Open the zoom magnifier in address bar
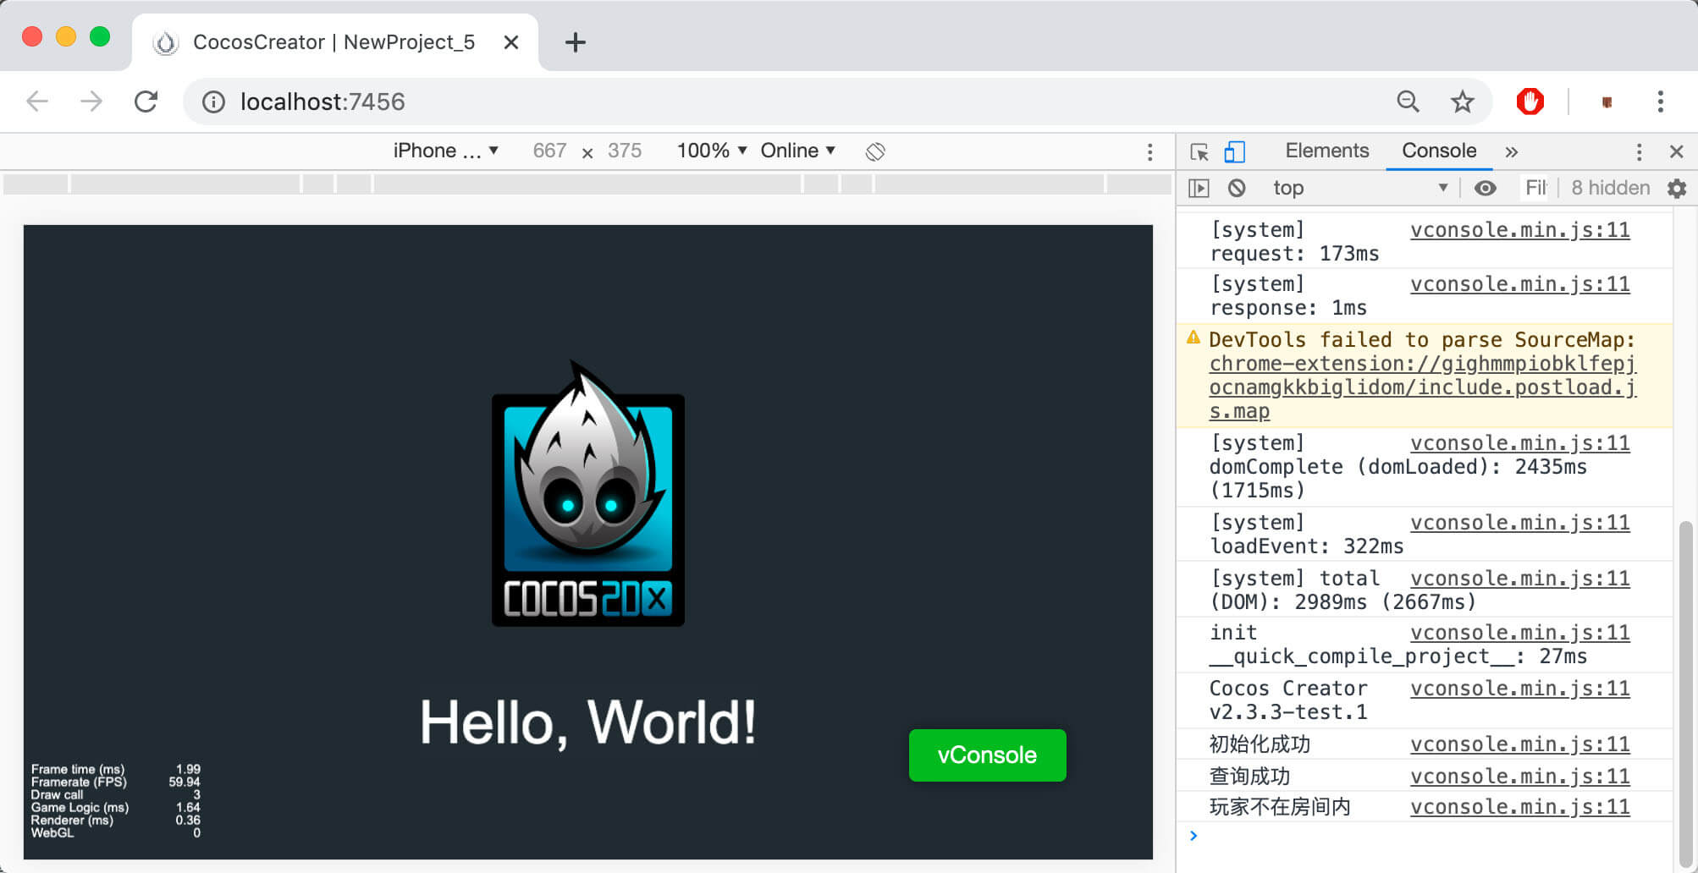The width and height of the screenshot is (1698, 873). (x=1408, y=102)
